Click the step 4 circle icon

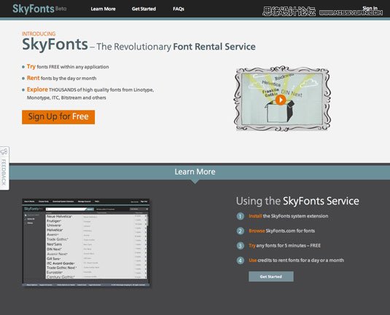pyautogui.click(x=241, y=260)
